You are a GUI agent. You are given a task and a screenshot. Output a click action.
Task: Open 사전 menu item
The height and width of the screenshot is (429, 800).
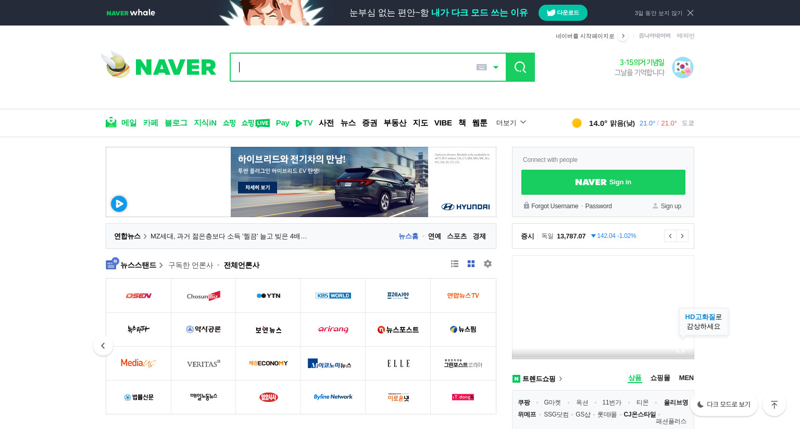pos(327,123)
